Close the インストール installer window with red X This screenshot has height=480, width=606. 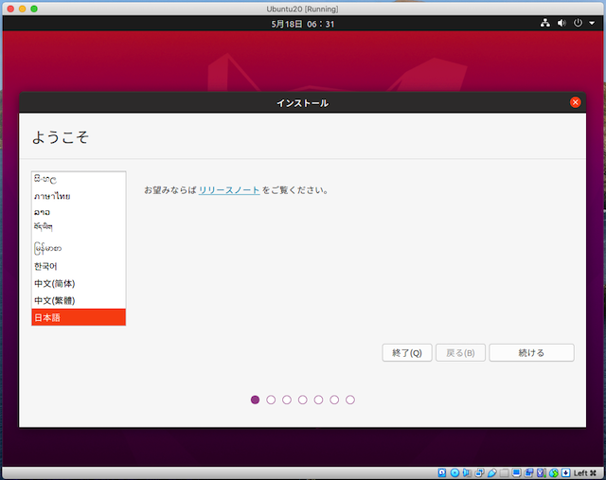tap(575, 102)
